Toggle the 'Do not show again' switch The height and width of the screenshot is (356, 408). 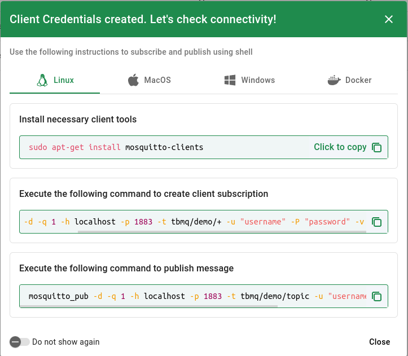click(x=19, y=342)
